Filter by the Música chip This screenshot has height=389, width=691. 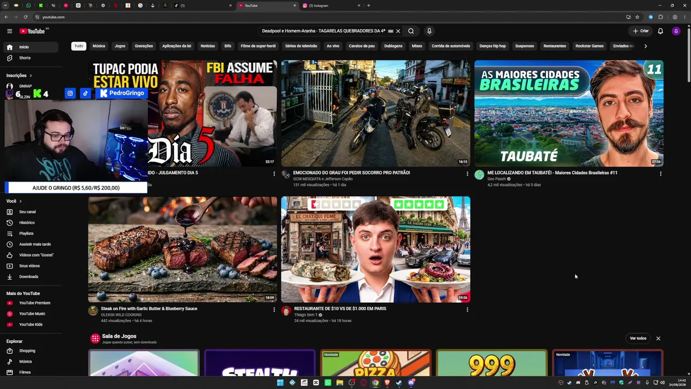point(99,46)
